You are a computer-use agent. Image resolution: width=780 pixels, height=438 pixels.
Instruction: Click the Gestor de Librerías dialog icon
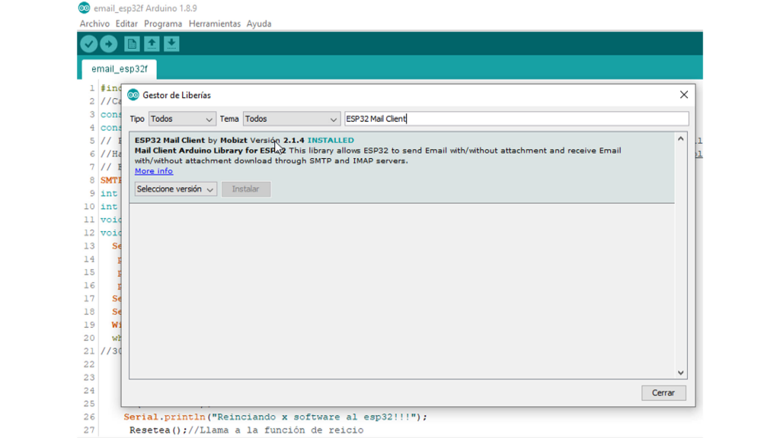pyautogui.click(x=133, y=95)
